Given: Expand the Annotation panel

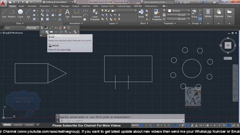Looking at the screenshot, I should [76, 23].
